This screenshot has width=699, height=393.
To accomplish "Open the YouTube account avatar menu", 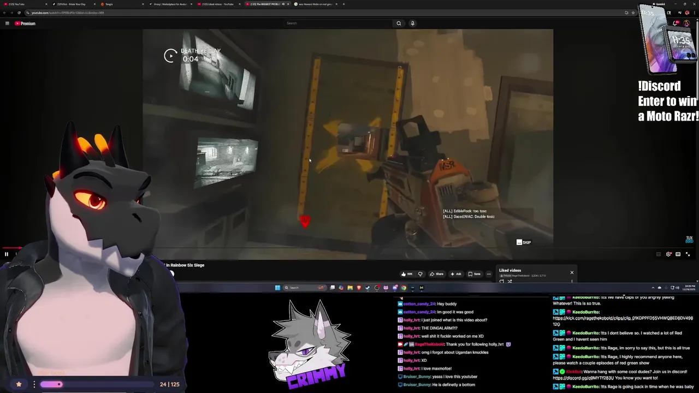I will coord(686,23).
